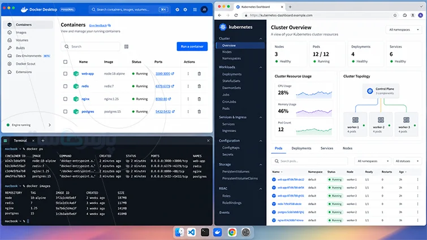Open the JD user avatar in Docker Desktop
This screenshot has width=427, height=240.
(204, 10)
